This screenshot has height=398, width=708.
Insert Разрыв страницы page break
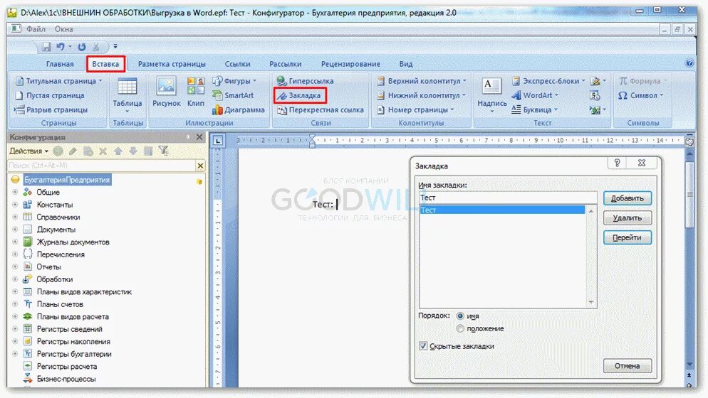[51, 110]
